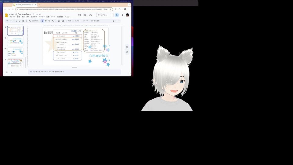Open the Chrome extensions puzzle icon

(x=120, y=9)
